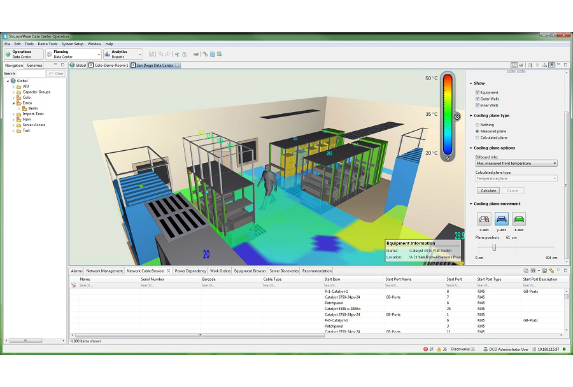Click the yellow tag icon in the toolbar

point(196,54)
